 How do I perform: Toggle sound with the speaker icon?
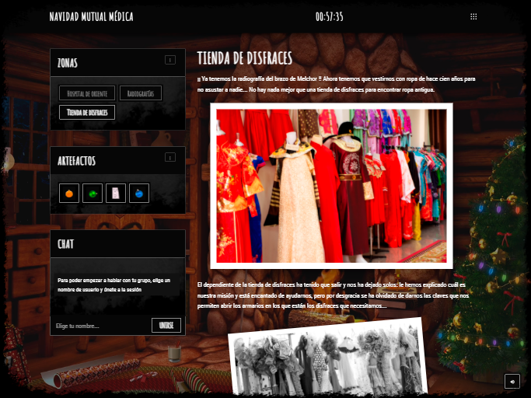click(x=512, y=381)
